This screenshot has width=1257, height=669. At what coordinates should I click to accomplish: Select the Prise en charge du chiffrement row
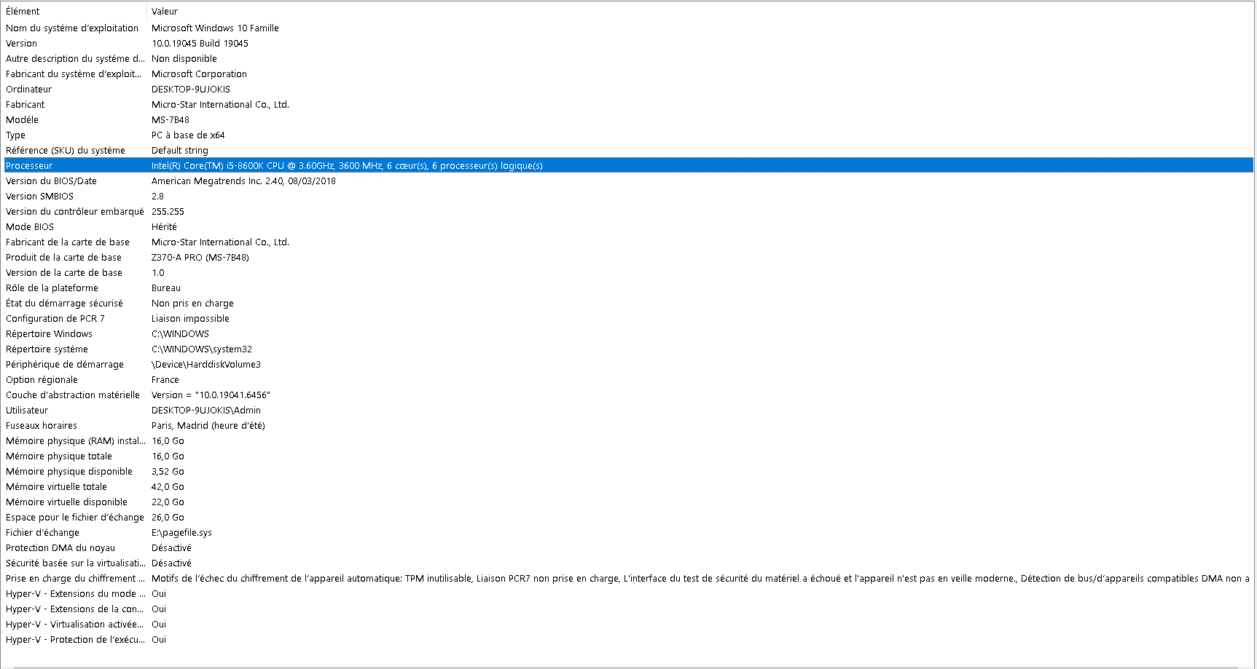(628, 578)
